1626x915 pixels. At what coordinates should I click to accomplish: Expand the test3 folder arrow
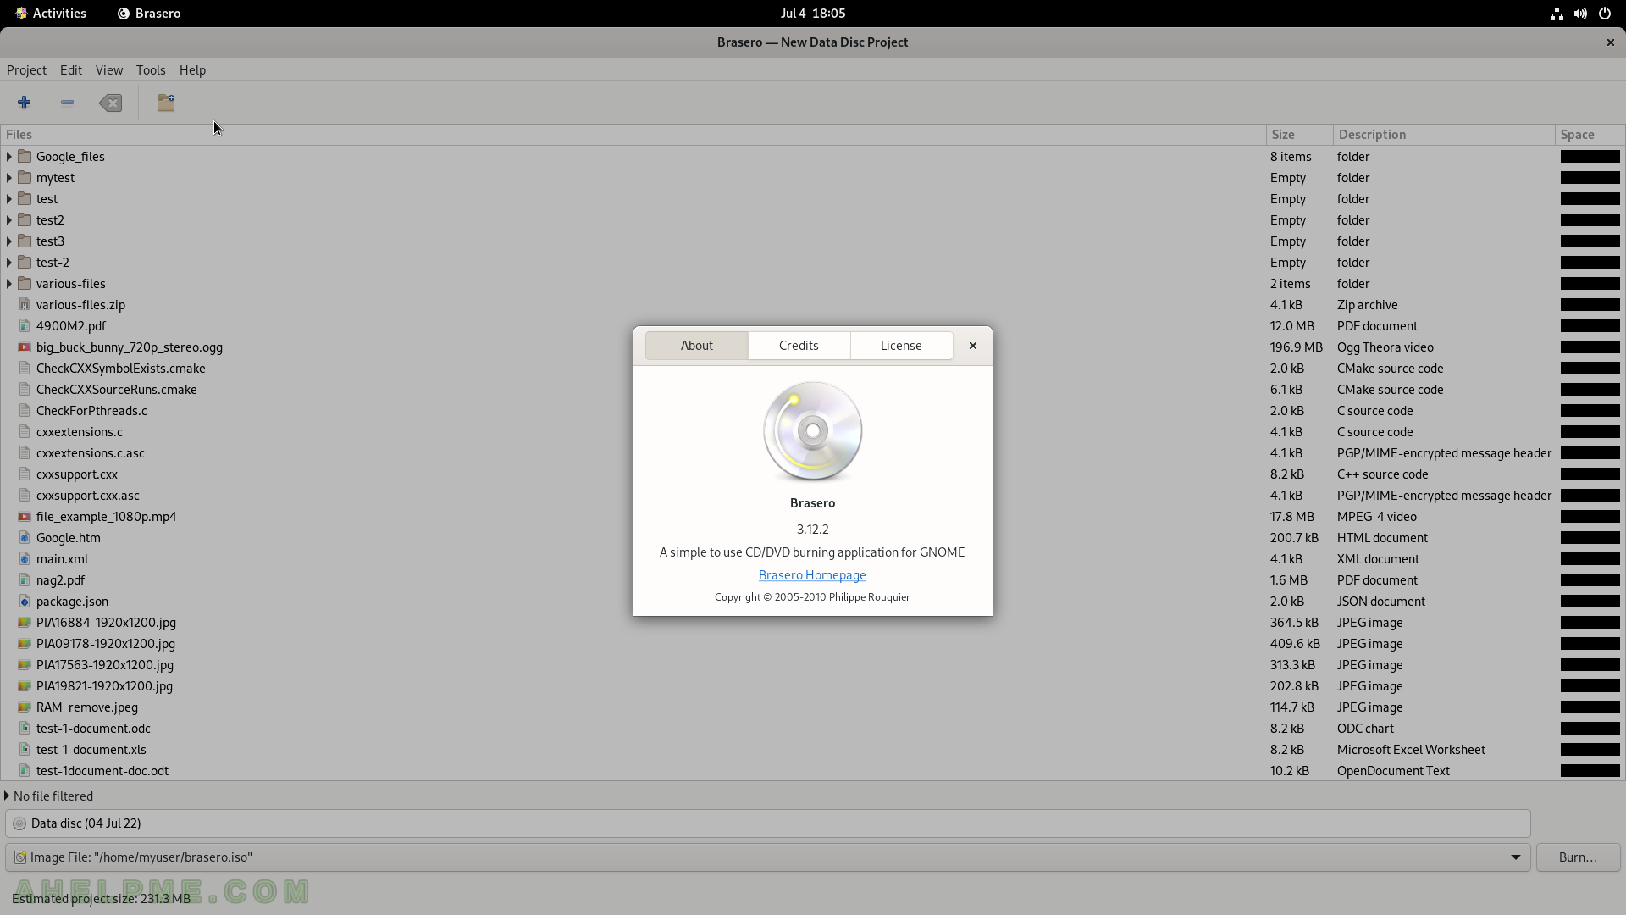point(9,241)
